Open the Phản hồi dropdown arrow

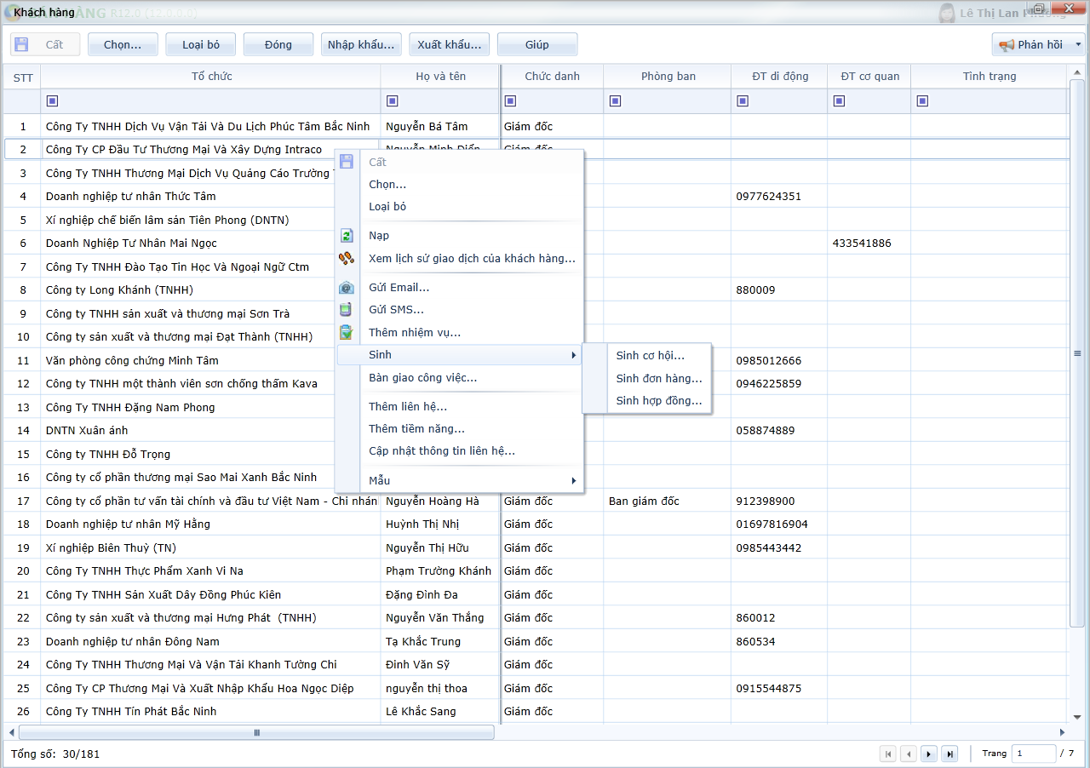(x=1078, y=45)
